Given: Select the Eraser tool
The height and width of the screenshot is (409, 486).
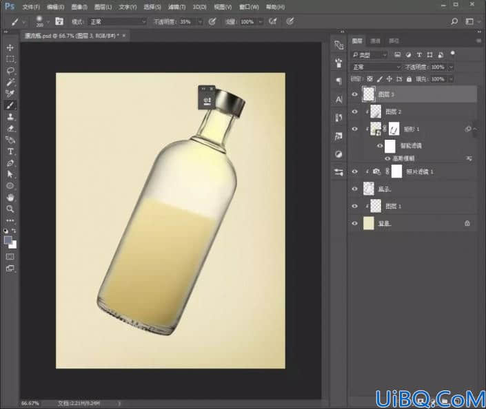Looking at the screenshot, I should tap(10, 128).
